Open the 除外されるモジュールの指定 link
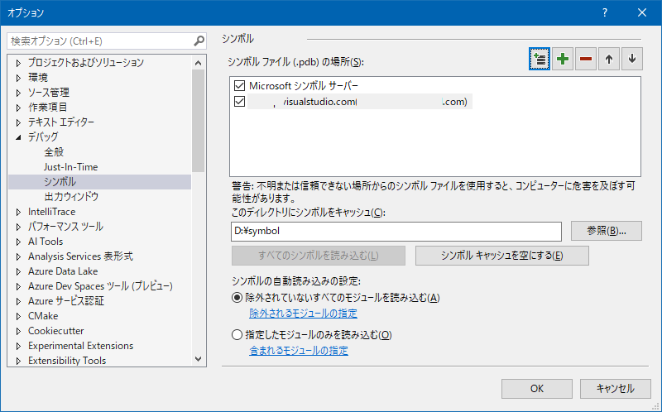 (303, 314)
